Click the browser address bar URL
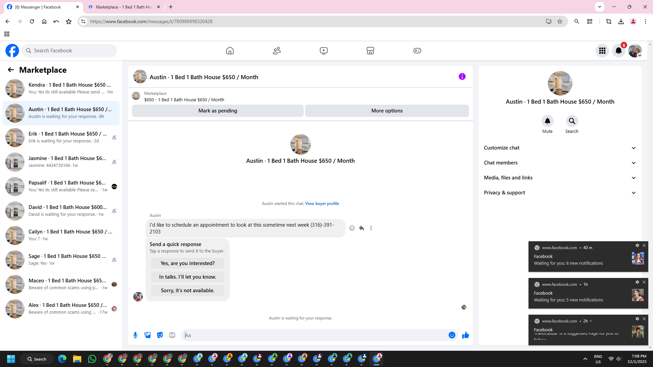This screenshot has width=653, height=367. point(151,21)
